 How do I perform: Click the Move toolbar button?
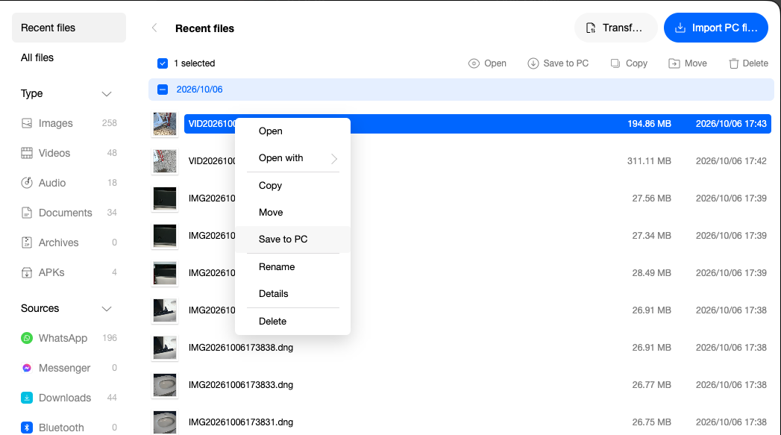687,63
